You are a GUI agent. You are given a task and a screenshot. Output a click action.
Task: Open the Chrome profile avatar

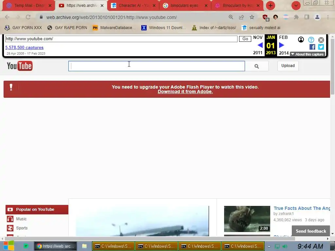pyautogui.click(x=317, y=17)
